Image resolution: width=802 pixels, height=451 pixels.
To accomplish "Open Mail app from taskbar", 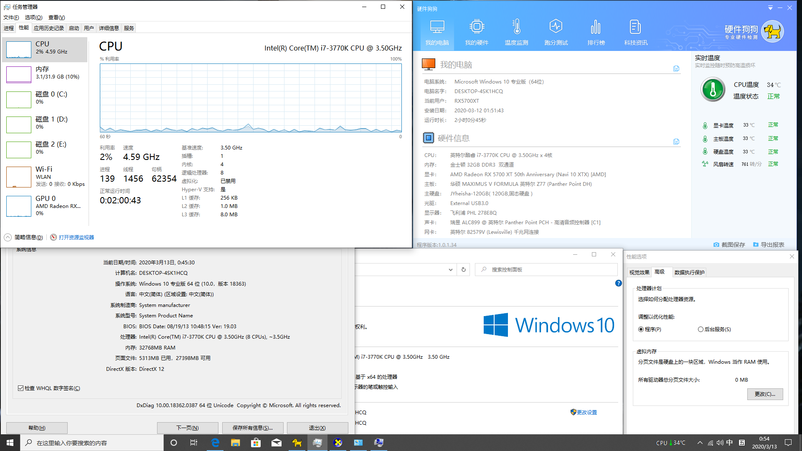I will tap(277, 443).
